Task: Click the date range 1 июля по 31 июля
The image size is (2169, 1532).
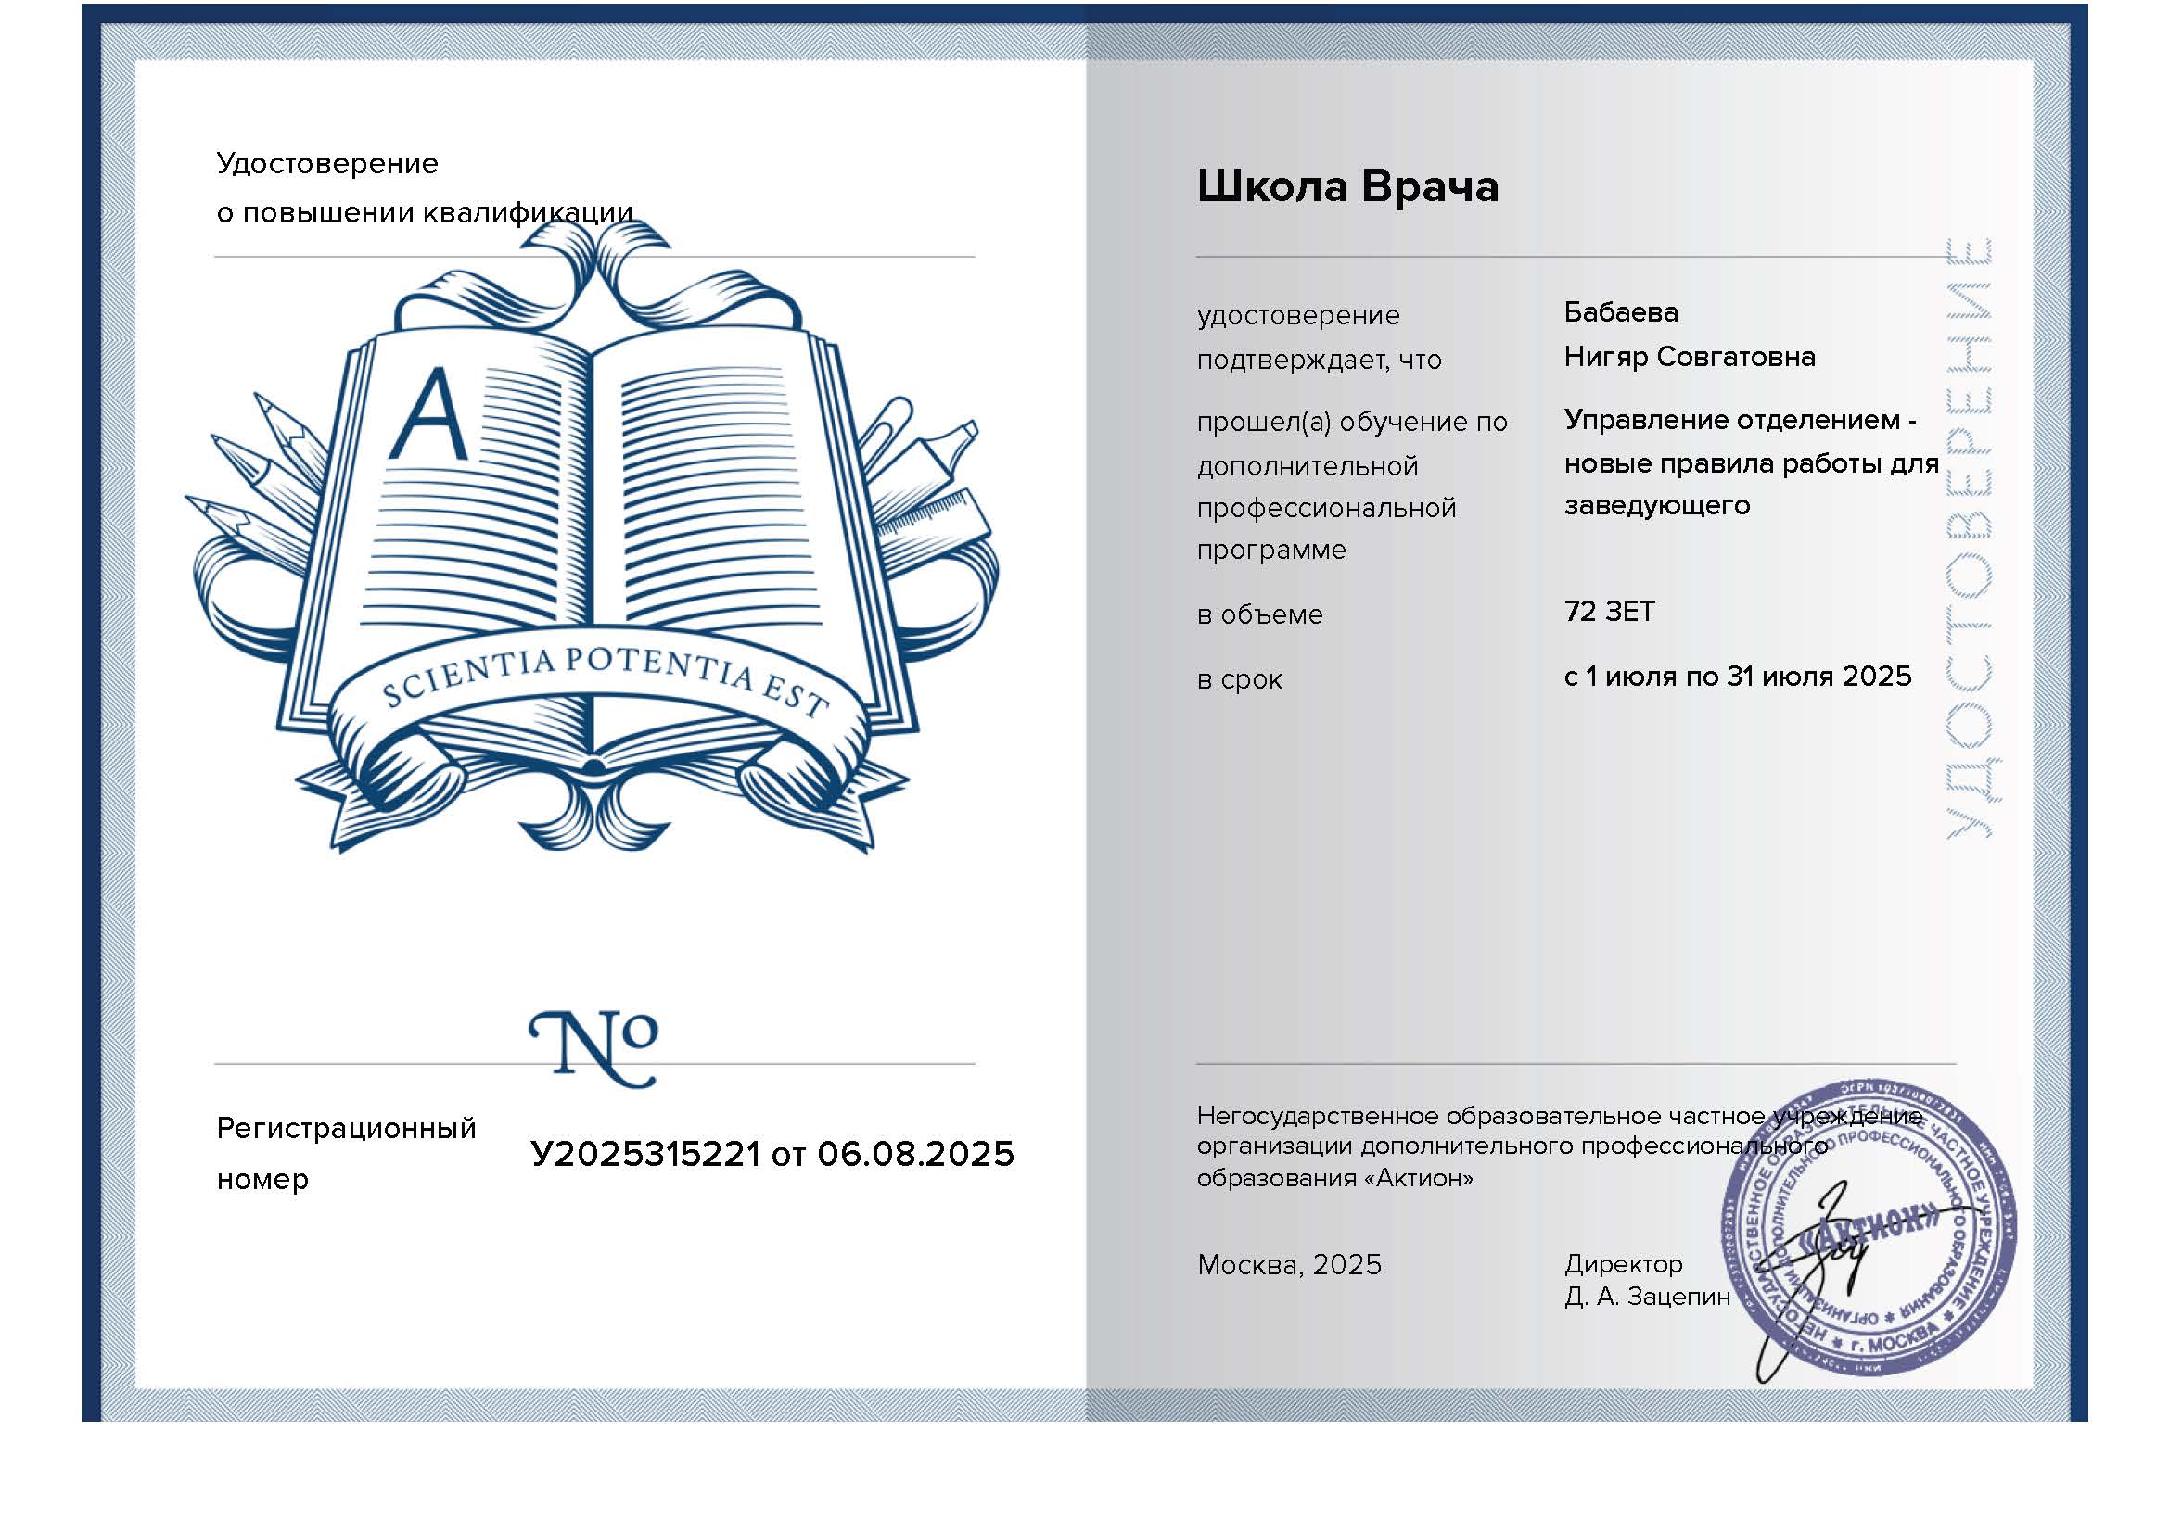Action: coord(1737,677)
